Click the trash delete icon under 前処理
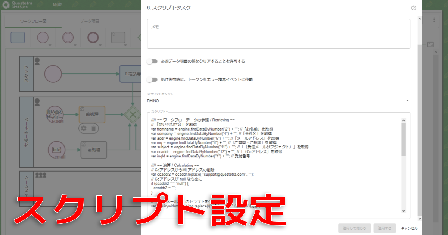Image resolution: width=448 pixels, height=235 pixels. (93, 128)
